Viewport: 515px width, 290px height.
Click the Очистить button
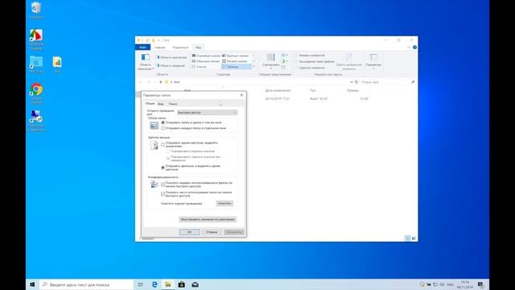click(x=225, y=204)
